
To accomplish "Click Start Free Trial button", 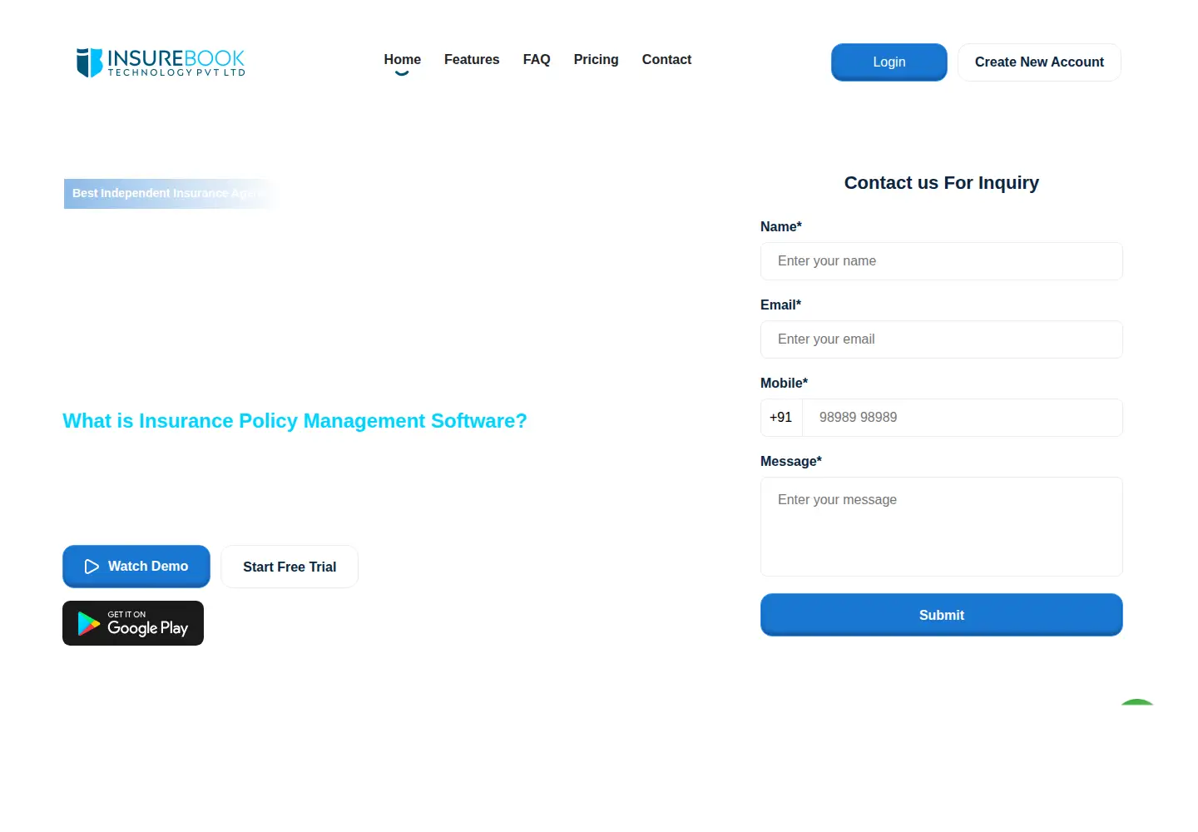I will coord(290,567).
